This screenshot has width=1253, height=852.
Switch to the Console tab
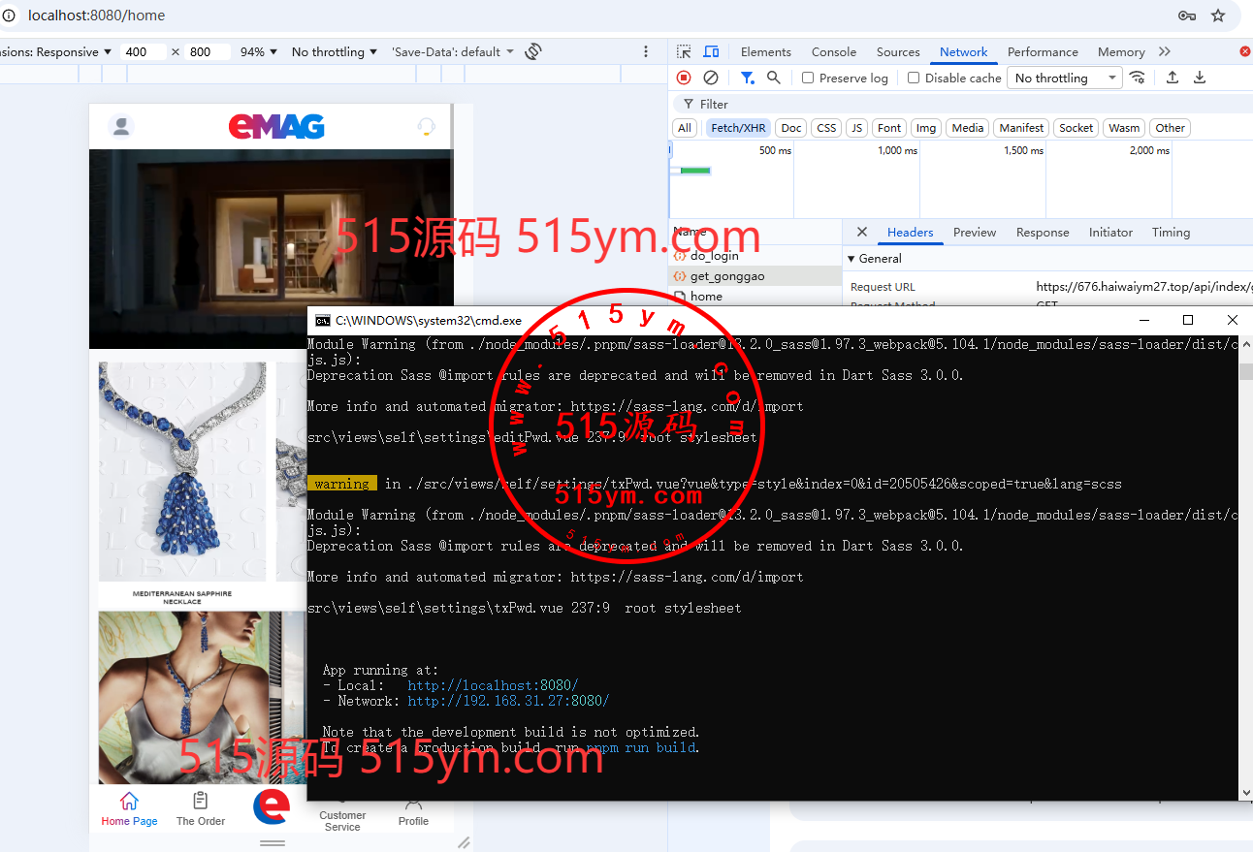click(x=833, y=51)
